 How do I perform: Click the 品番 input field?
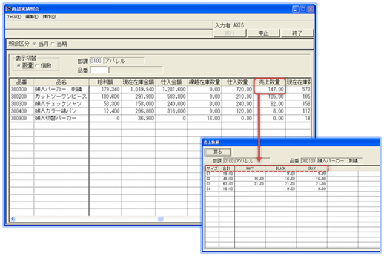[x=99, y=70]
